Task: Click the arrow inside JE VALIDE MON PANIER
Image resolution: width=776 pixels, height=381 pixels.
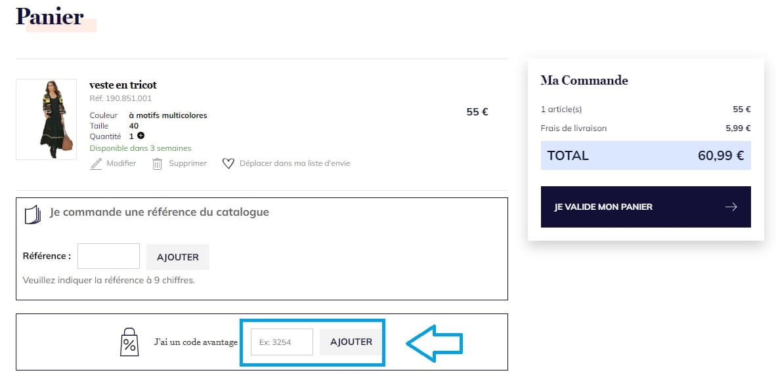Action: [731, 206]
